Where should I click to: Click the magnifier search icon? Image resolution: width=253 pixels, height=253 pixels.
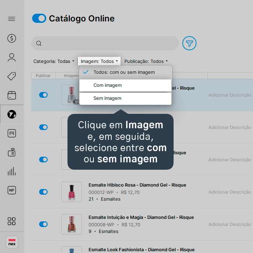39,43
